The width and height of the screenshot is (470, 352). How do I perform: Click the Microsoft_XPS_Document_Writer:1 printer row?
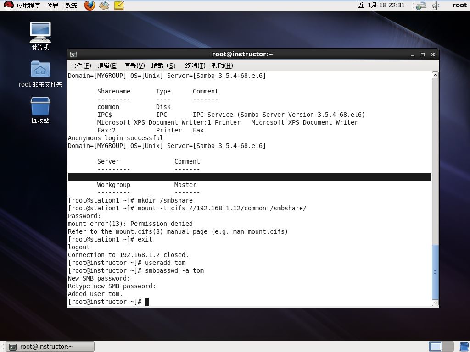228,123
